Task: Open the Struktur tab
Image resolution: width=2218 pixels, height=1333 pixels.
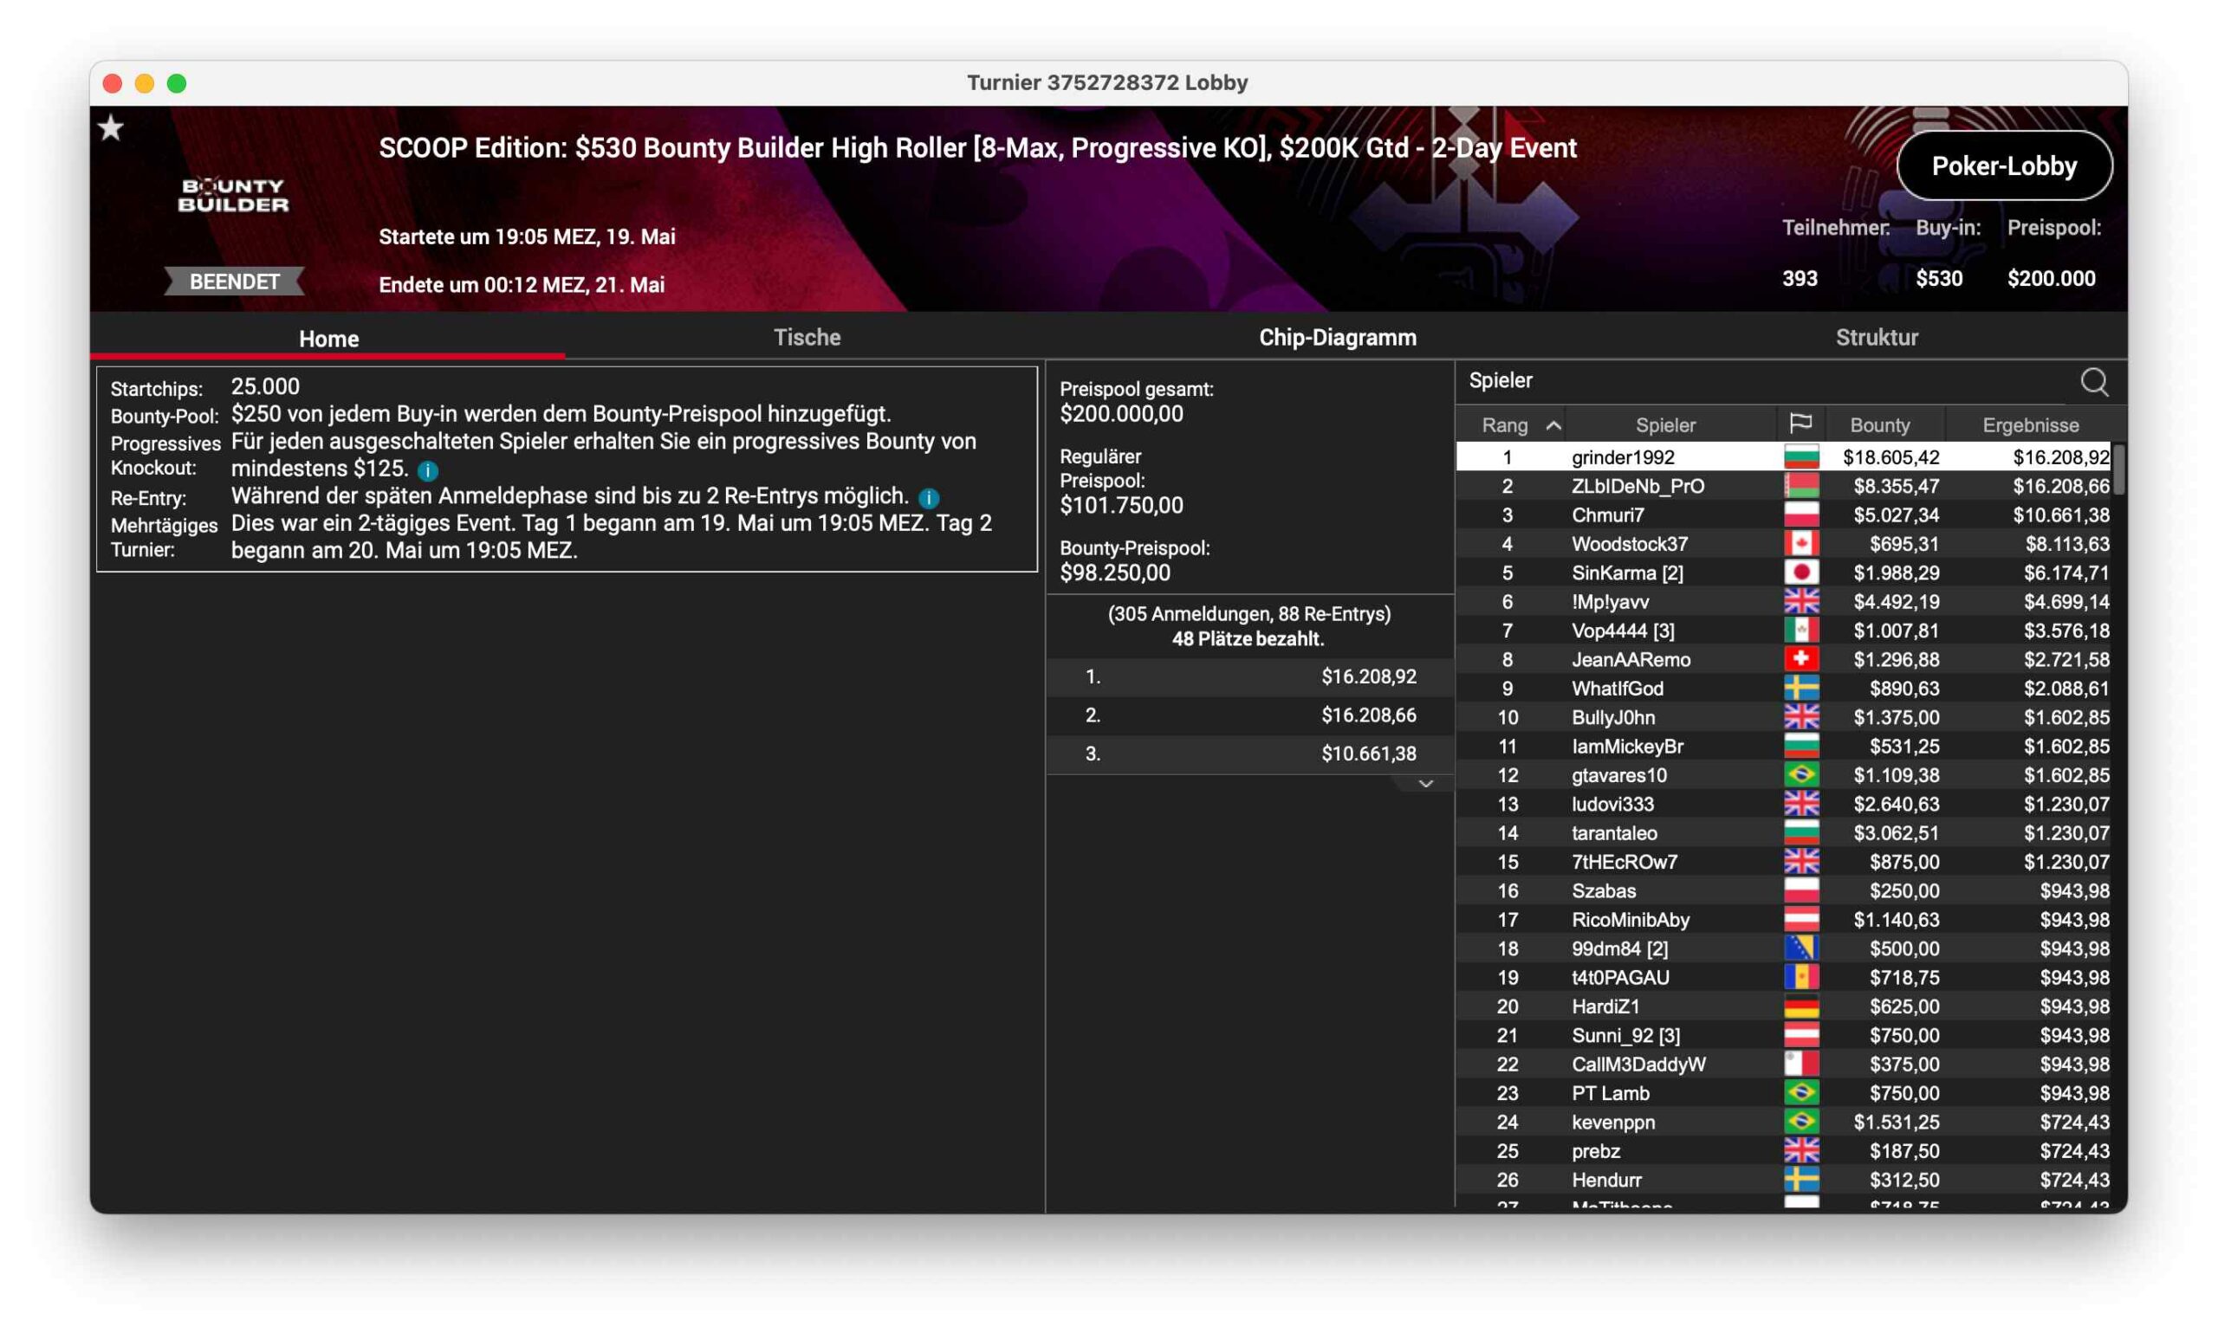Action: (1876, 338)
